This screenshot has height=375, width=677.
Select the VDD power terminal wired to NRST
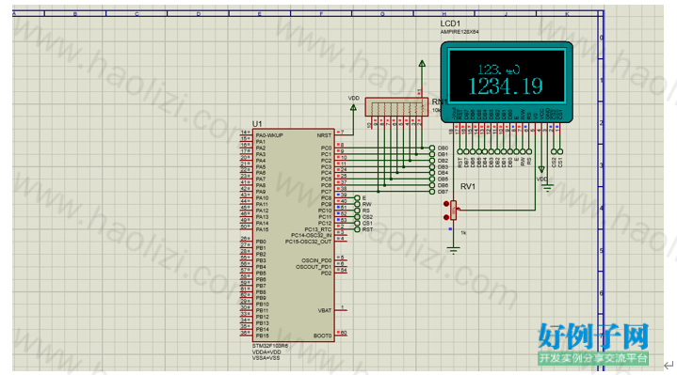(353, 108)
